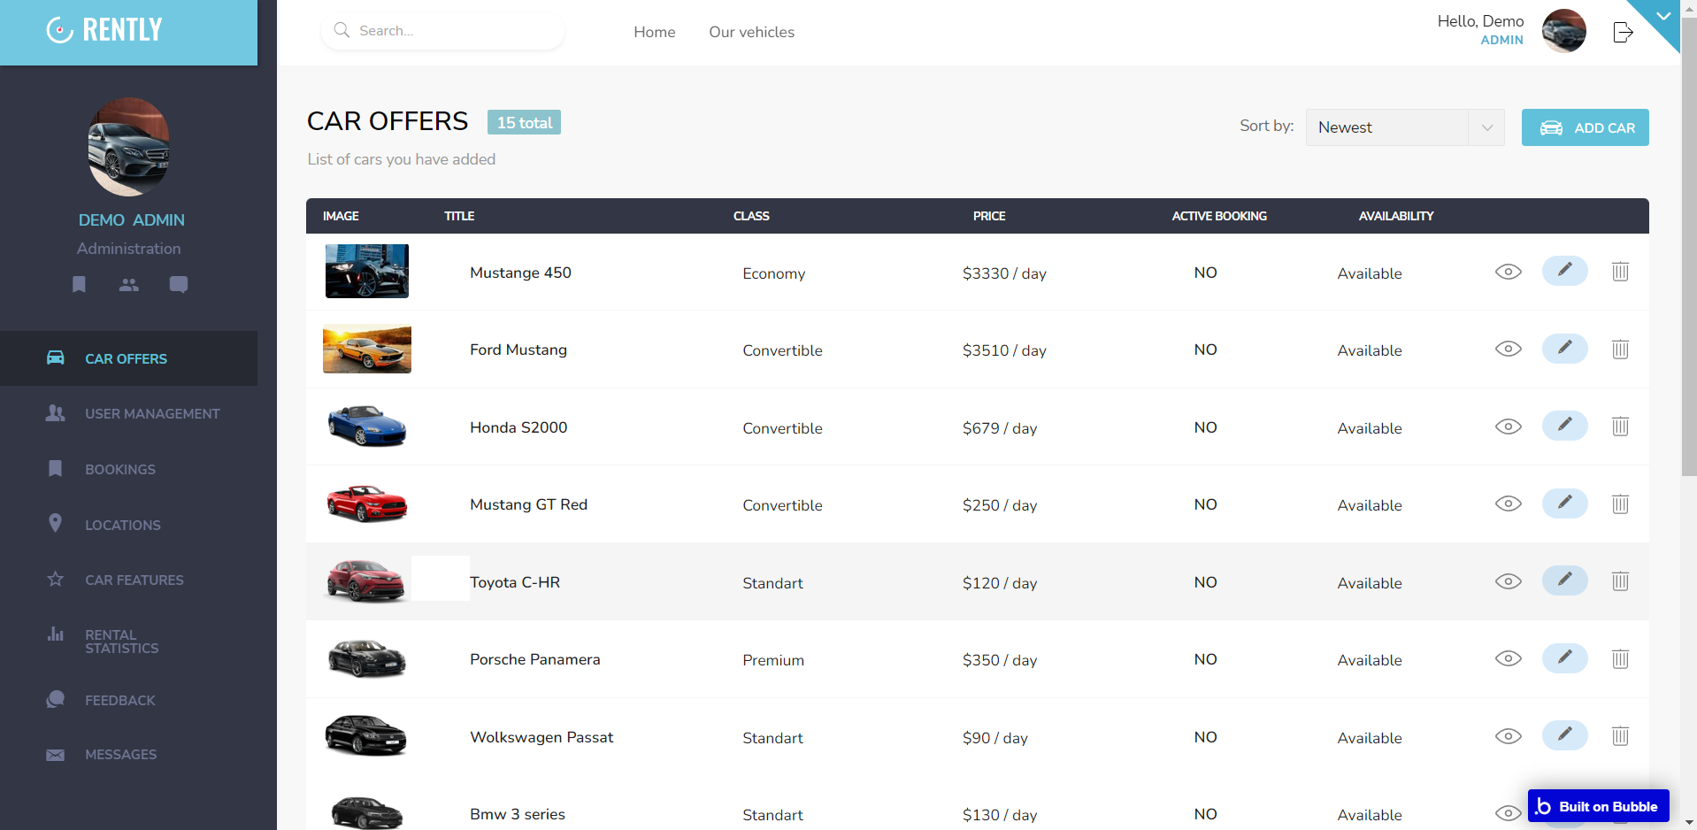Edit the Porsche Panamera offer
The width and height of the screenshot is (1697, 830).
[x=1564, y=658]
